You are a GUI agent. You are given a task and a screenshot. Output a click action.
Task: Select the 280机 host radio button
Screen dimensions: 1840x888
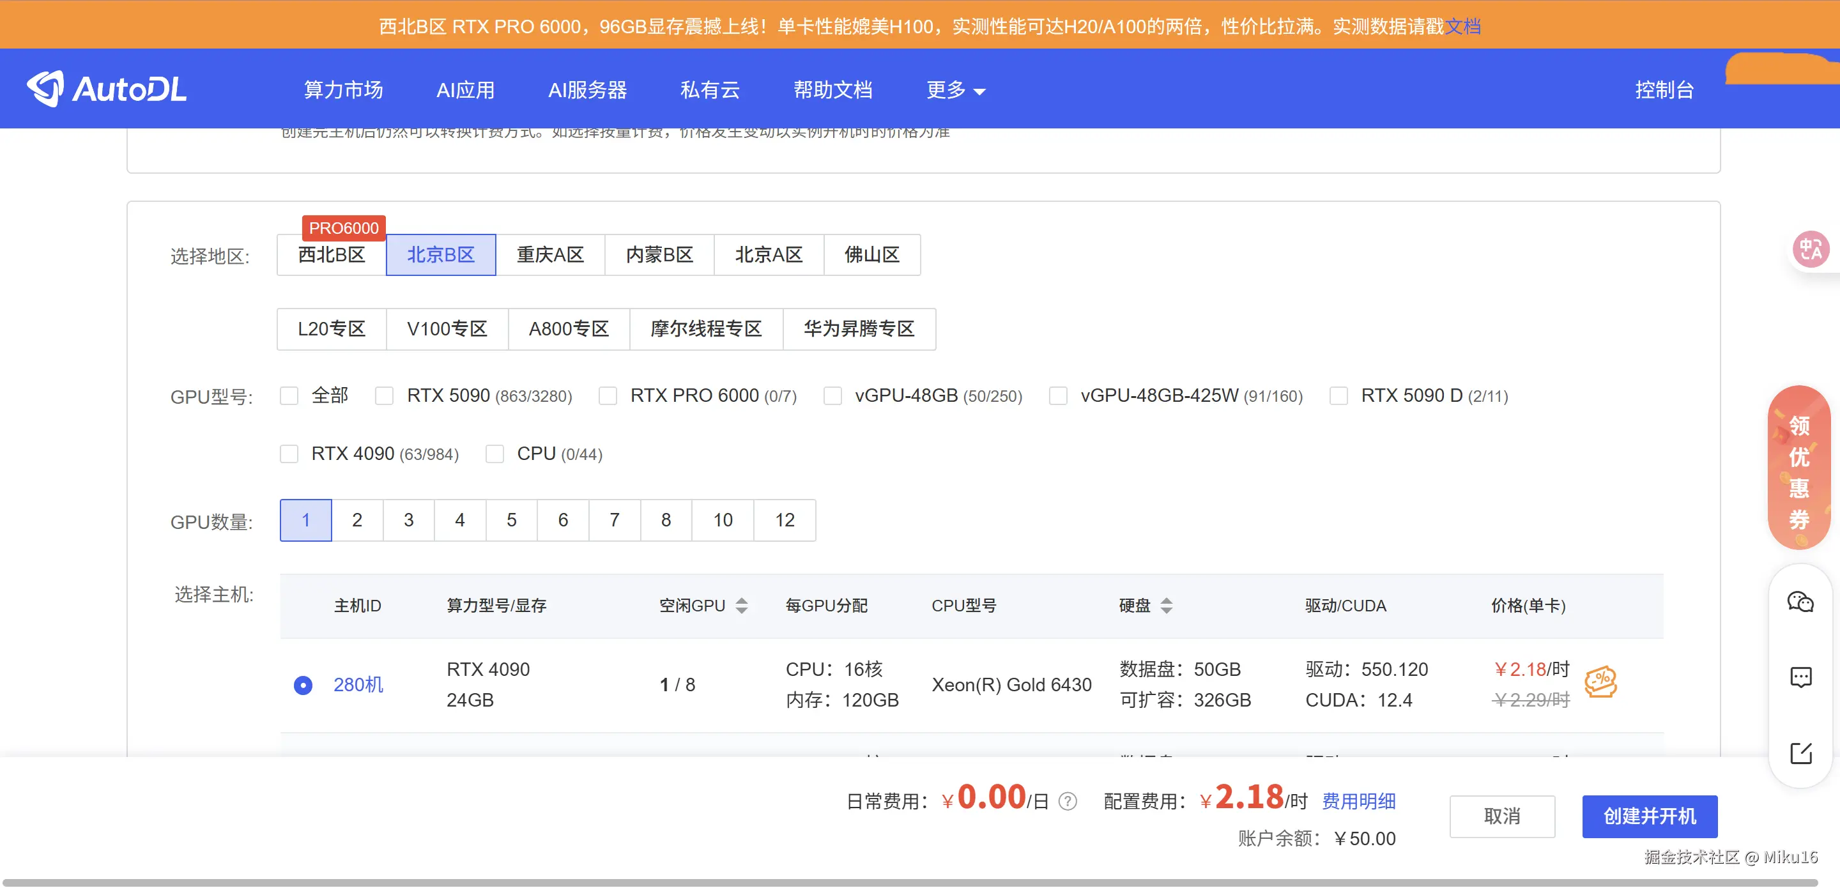coord(303,685)
